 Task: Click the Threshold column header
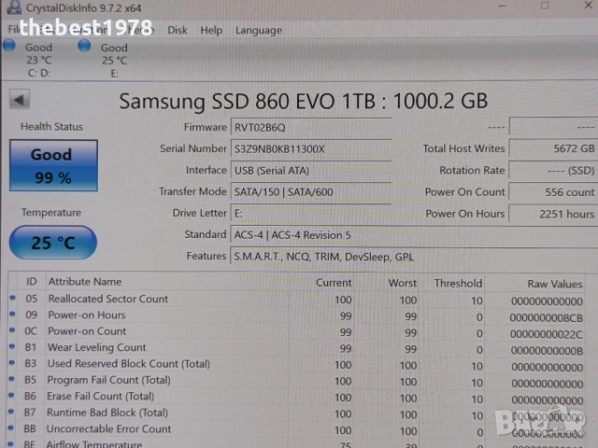458,284
